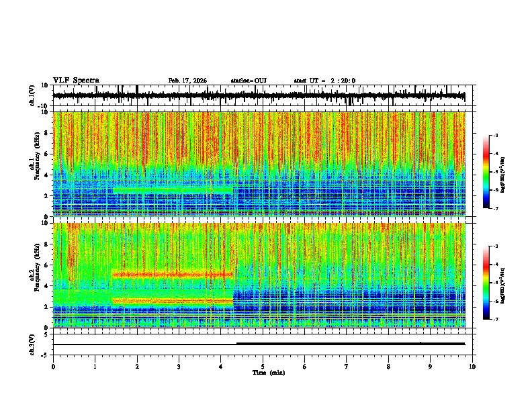Click the "ch.3(V)" axis label
The image size is (532, 411).
pos(32,345)
